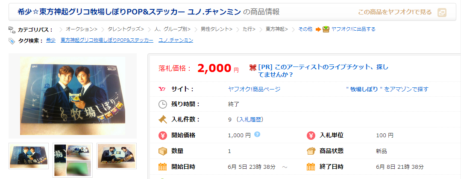
Task: Click the tag search icon
Action: pyautogui.click(x=12, y=40)
